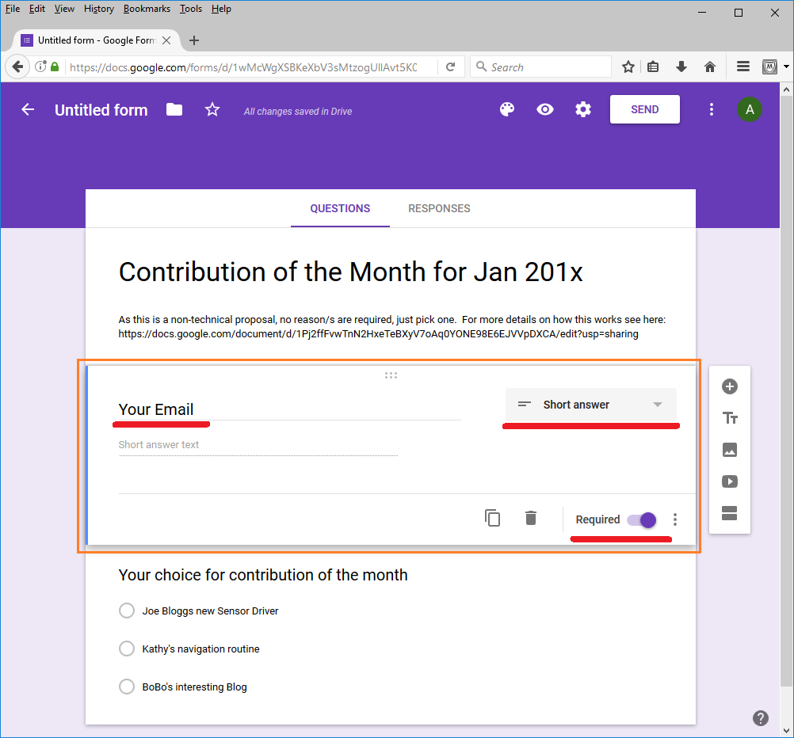Select Kathy's navigation routine radio button
Screen dimensions: 794x738
tap(127, 649)
